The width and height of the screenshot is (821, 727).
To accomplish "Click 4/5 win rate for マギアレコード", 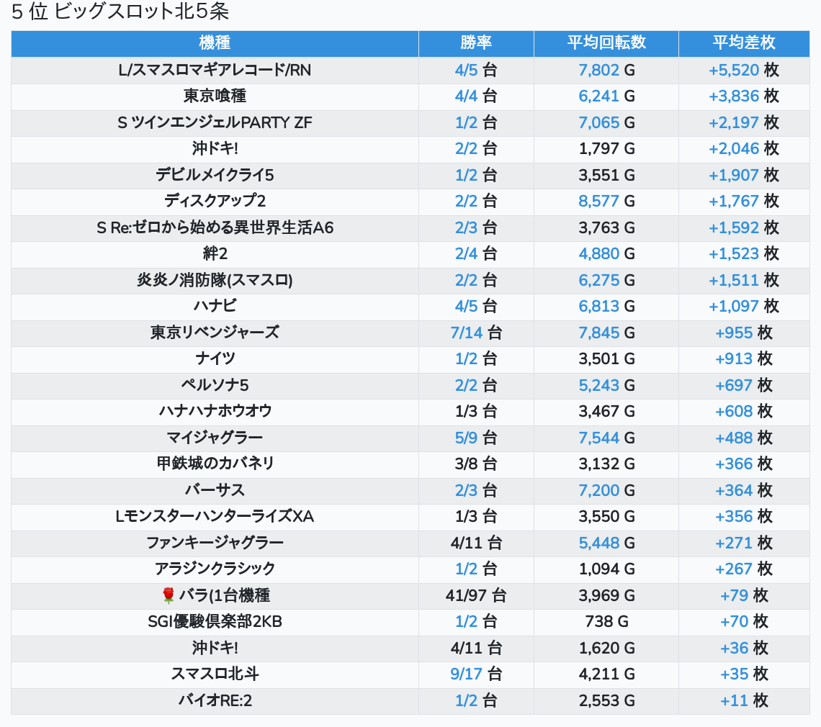I will tap(467, 70).
